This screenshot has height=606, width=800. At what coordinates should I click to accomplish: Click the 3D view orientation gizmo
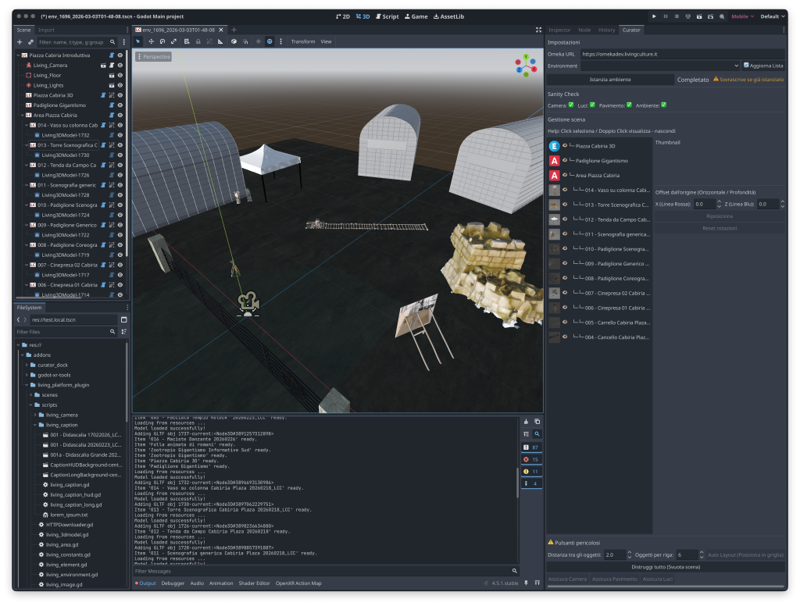(526, 65)
